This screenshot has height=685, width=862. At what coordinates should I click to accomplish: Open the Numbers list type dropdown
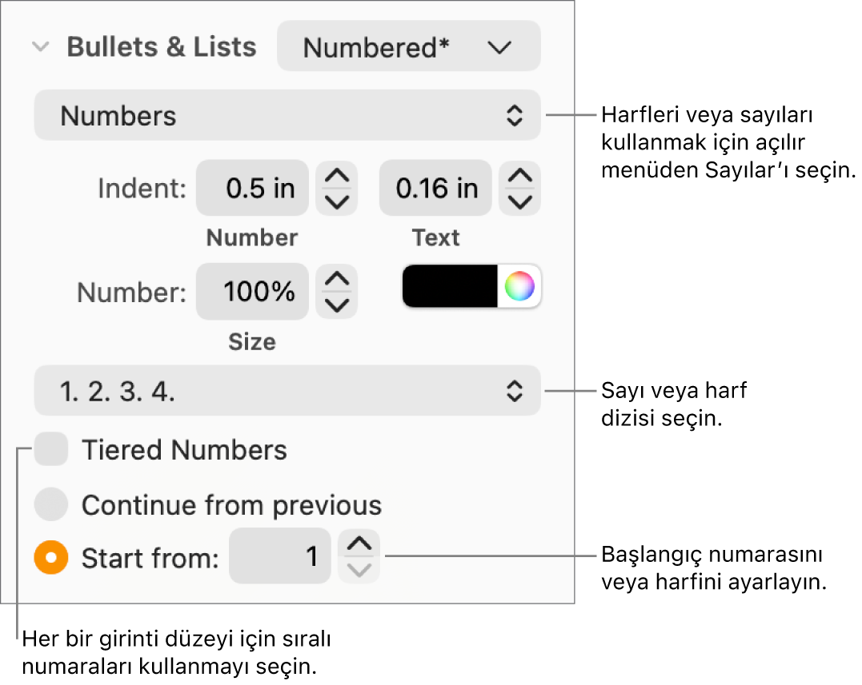pyautogui.click(x=287, y=116)
